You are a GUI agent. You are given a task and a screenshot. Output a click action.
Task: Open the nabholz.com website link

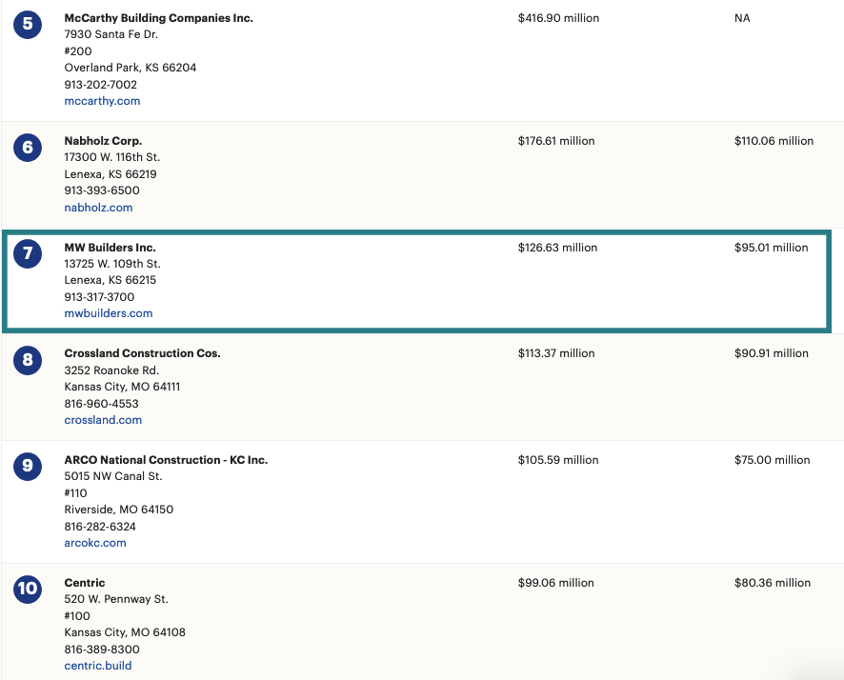[98, 207]
